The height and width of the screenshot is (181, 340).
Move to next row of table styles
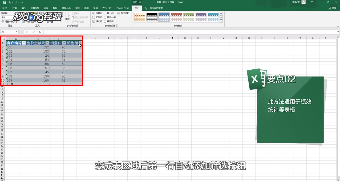[x=221, y=17]
